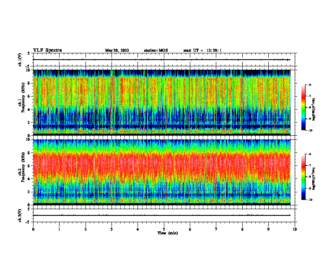
Task: Click inside the ch.2 spectrogram panel
Action: pos(161,172)
